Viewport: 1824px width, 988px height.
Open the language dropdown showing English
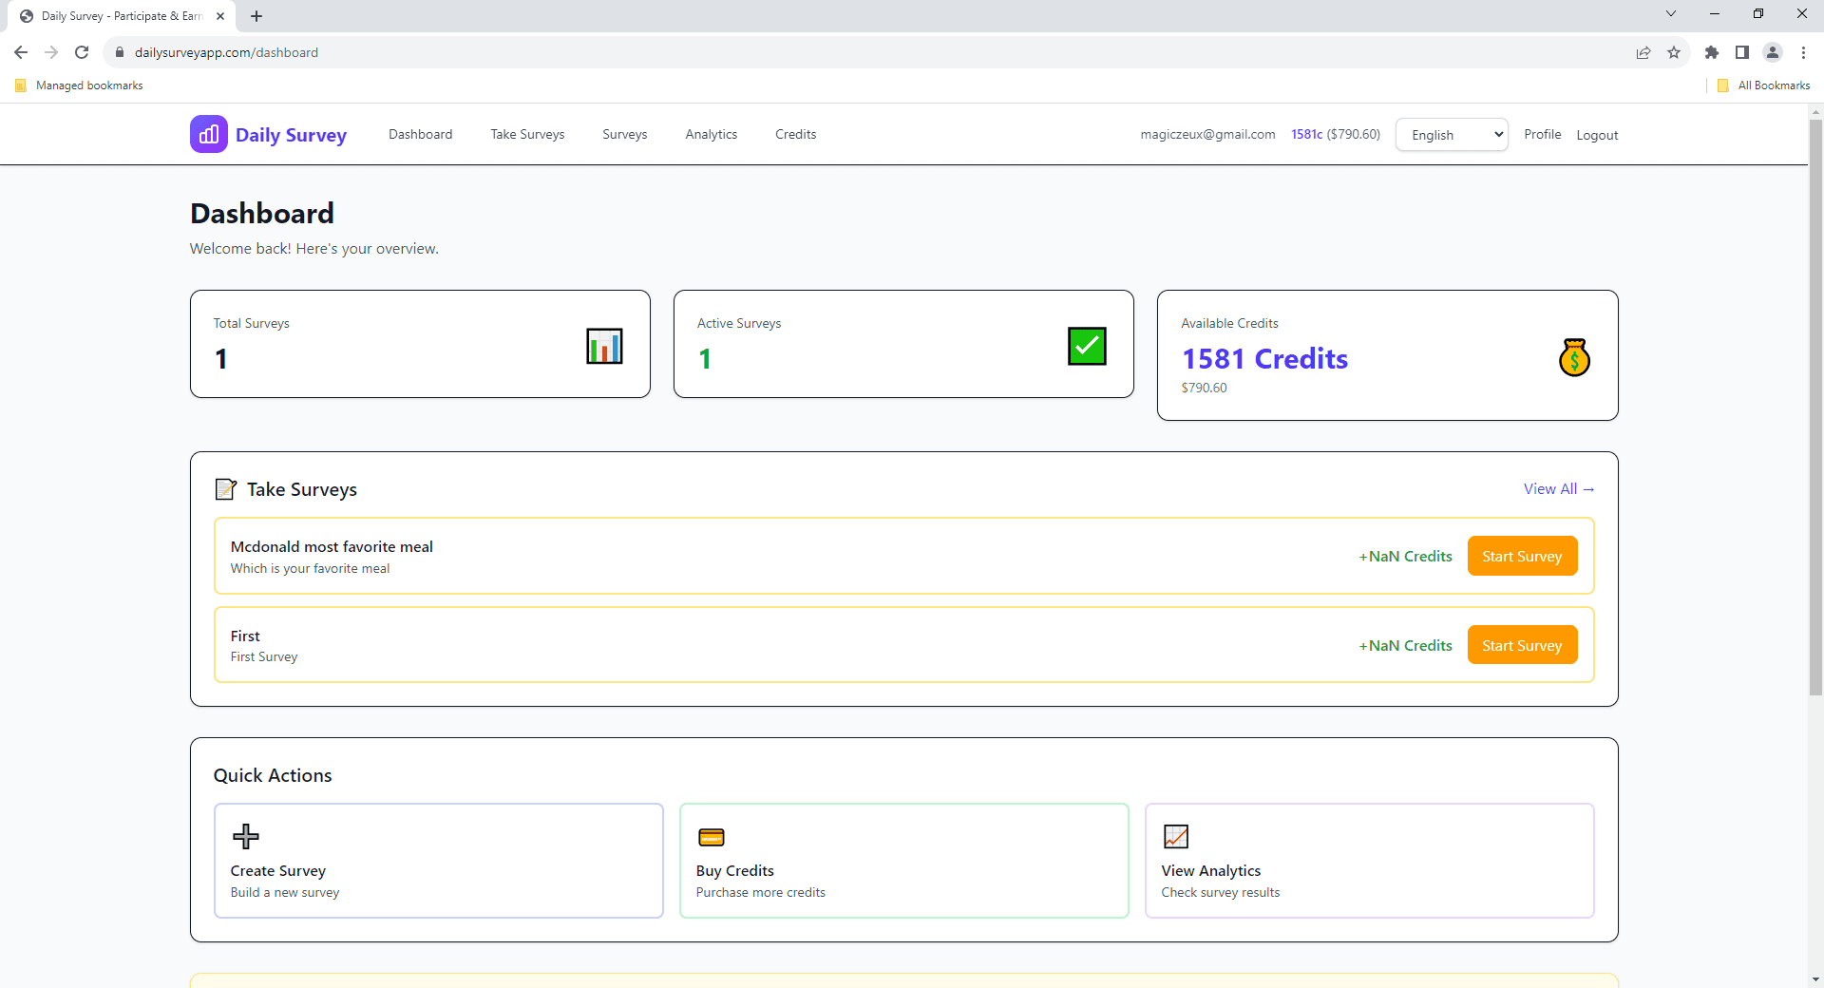pos(1451,134)
